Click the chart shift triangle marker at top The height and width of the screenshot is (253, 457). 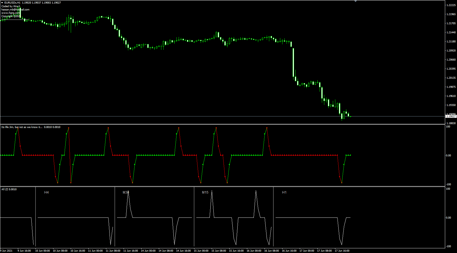coord(355,1)
